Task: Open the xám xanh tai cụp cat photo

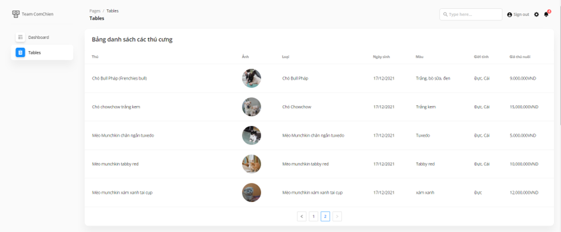Action: coord(252,192)
